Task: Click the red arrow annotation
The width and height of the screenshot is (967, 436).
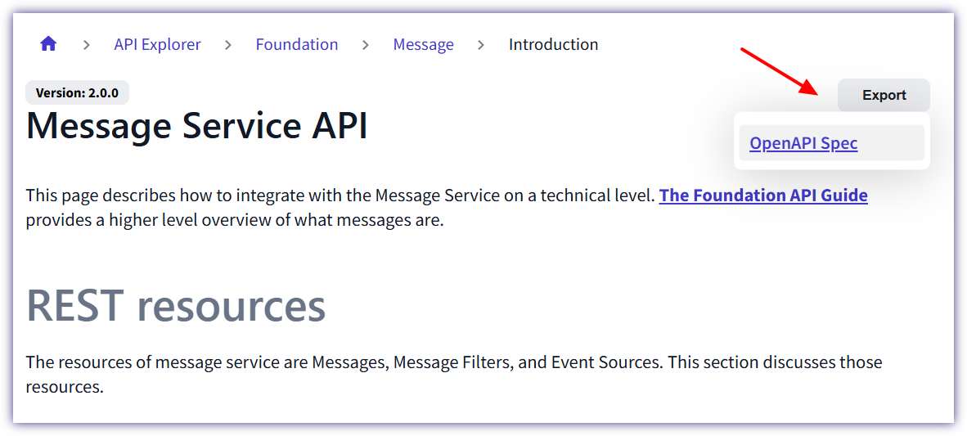Action: pos(779,72)
